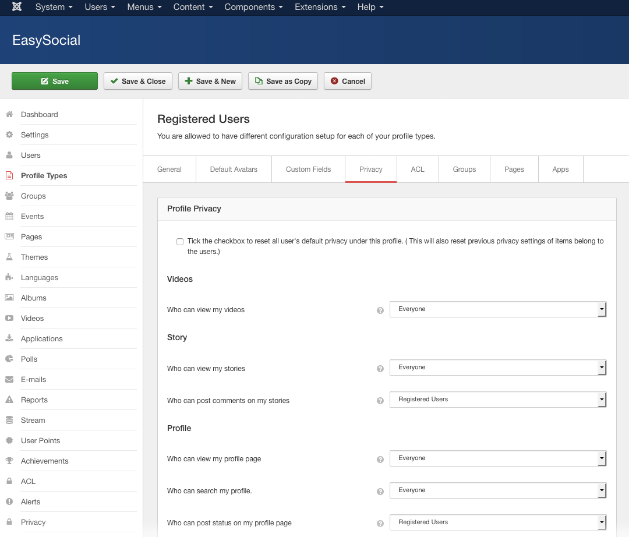The height and width of the screenshot is (537, 629).
Task: Click the Polls pie chart icon
Action: tap(9, 359)
